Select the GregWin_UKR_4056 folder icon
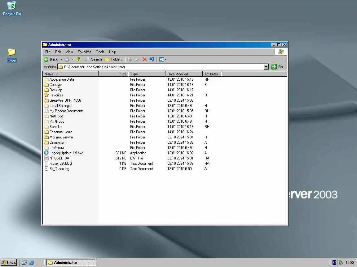357x267 pixels. (46, 100)
